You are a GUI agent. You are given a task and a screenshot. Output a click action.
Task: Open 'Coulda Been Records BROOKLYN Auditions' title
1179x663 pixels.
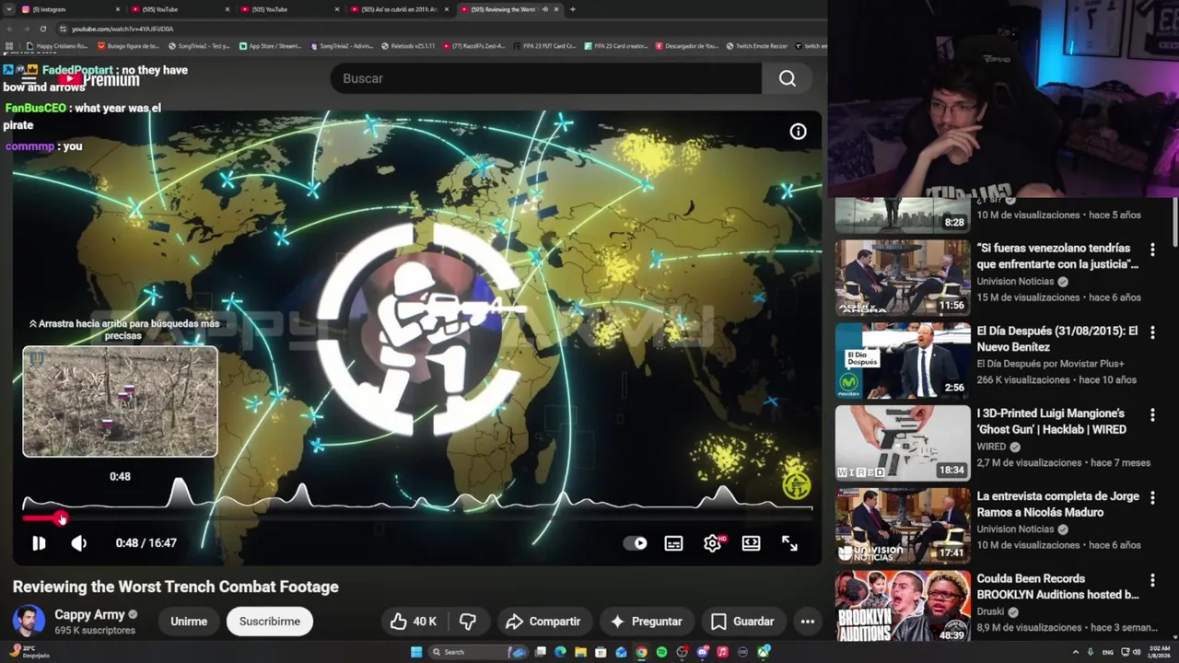(1057, 587)
